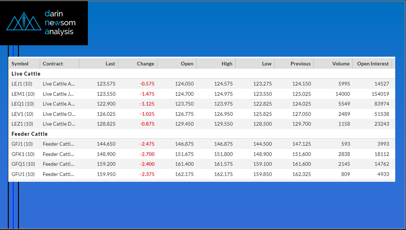Image resolution: width=406 pixels, height=230 pixels.
Task: Open the GFJ1 (10) feeder cattle symbol
Action: 23,144
